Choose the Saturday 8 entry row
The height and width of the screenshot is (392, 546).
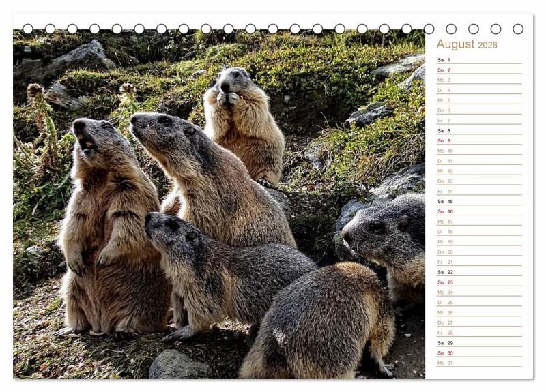click(x=478, y=131)
